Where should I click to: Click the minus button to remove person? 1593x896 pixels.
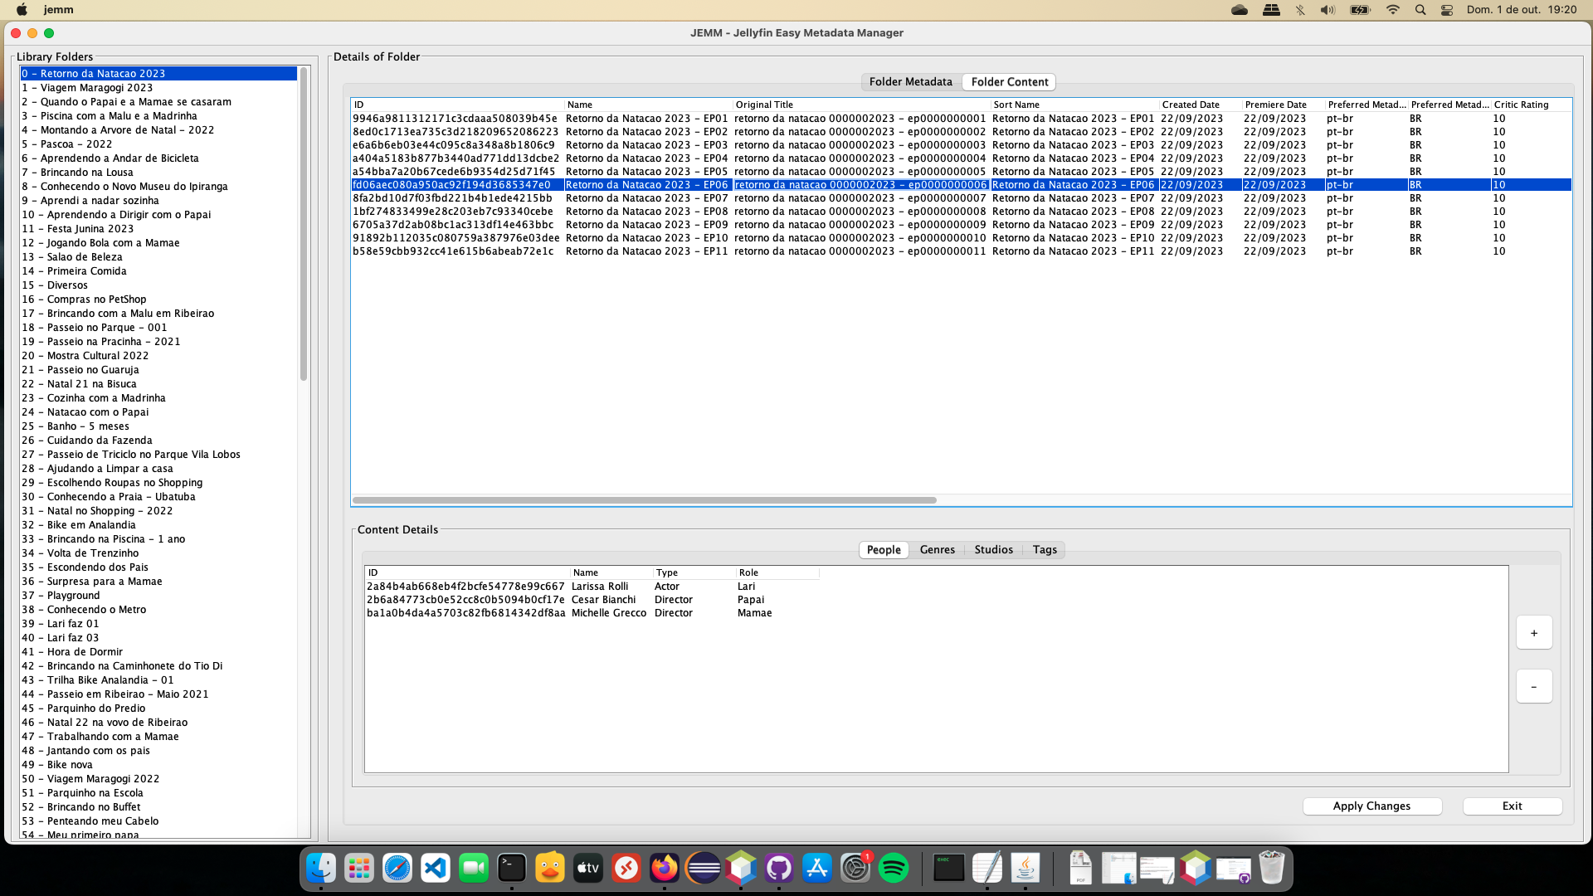(x=1533, y=687)
